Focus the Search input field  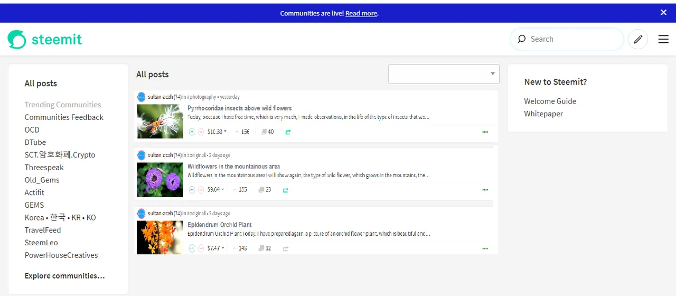[567, 39]
